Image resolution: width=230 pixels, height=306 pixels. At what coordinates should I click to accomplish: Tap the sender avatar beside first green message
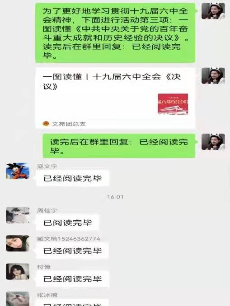pos(213,11)
